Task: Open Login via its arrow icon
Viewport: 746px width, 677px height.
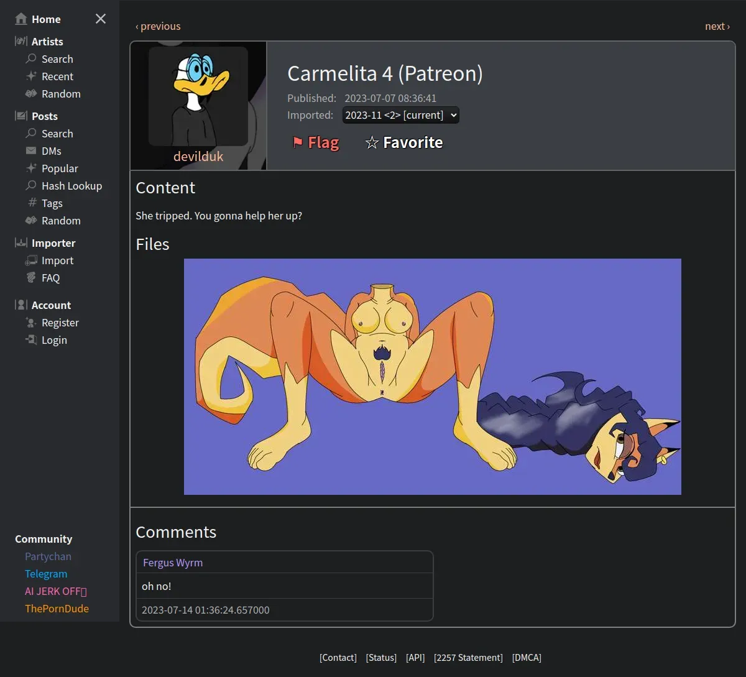Action: pyautogui.click(x=31, y=340)
